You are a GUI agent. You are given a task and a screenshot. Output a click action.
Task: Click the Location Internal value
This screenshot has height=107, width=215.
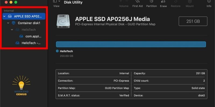coord(124,73)
